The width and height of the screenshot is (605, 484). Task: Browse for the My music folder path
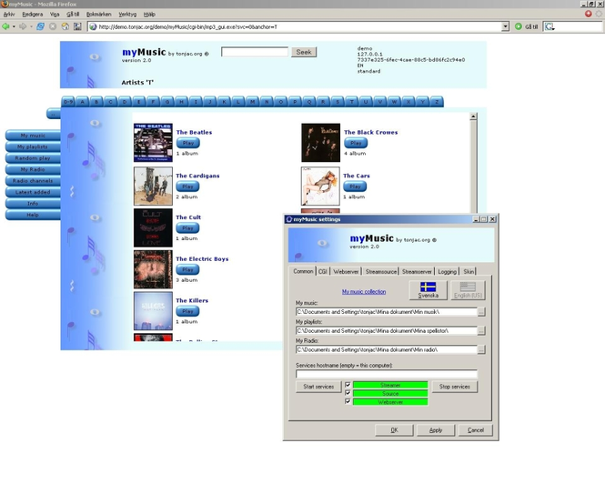(481, 312)
